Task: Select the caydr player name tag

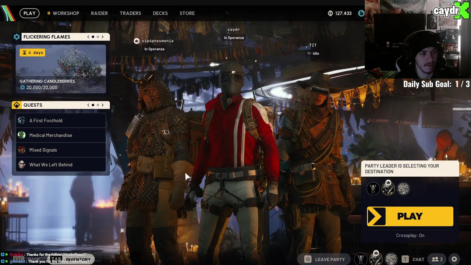Action: (234, 29)
